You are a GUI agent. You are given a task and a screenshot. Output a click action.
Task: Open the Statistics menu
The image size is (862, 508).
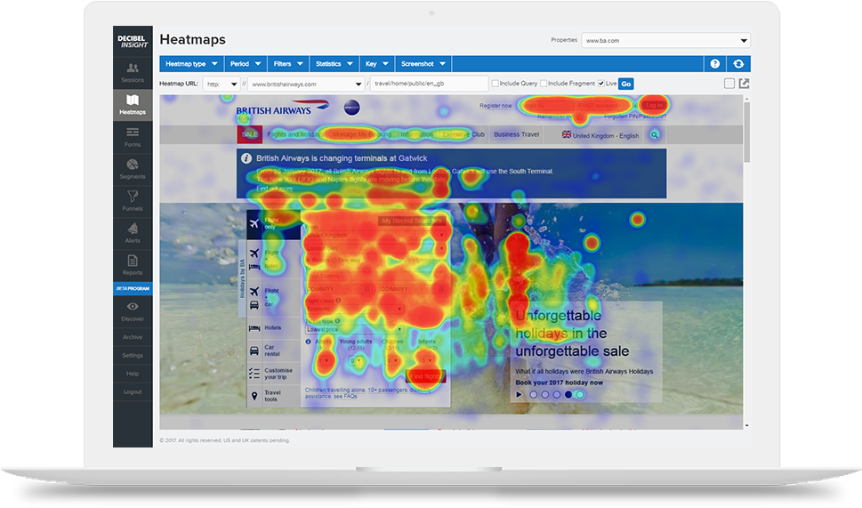(334, 64)
